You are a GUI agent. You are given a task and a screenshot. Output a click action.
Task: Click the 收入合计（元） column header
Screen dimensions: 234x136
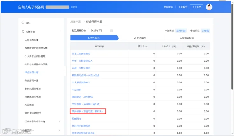point(169,46)
